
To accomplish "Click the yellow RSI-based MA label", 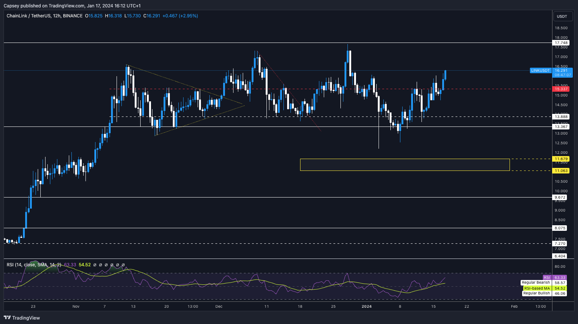I will click(537, 288).
